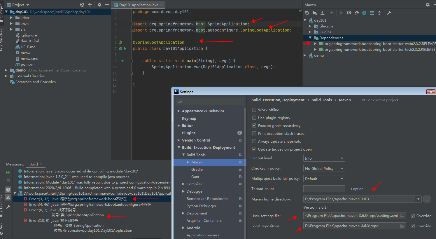Toggle Override for Local repository
The image size is (436, 239).
click(413, 226)
